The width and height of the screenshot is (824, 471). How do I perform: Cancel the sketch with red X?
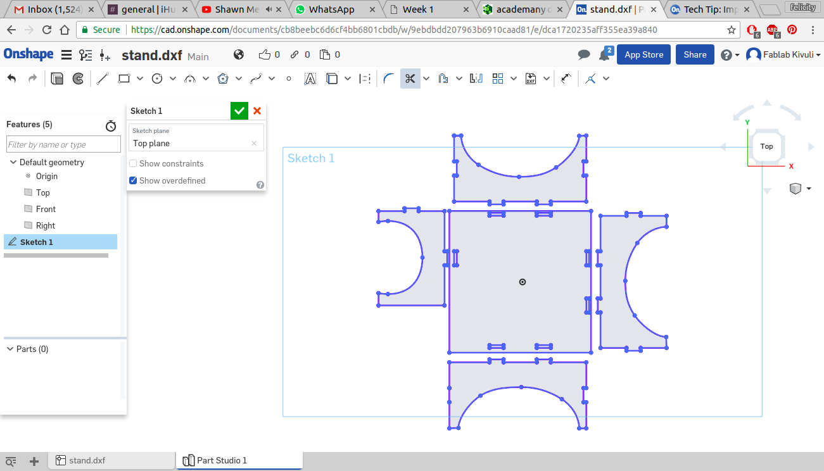[257, 111]
